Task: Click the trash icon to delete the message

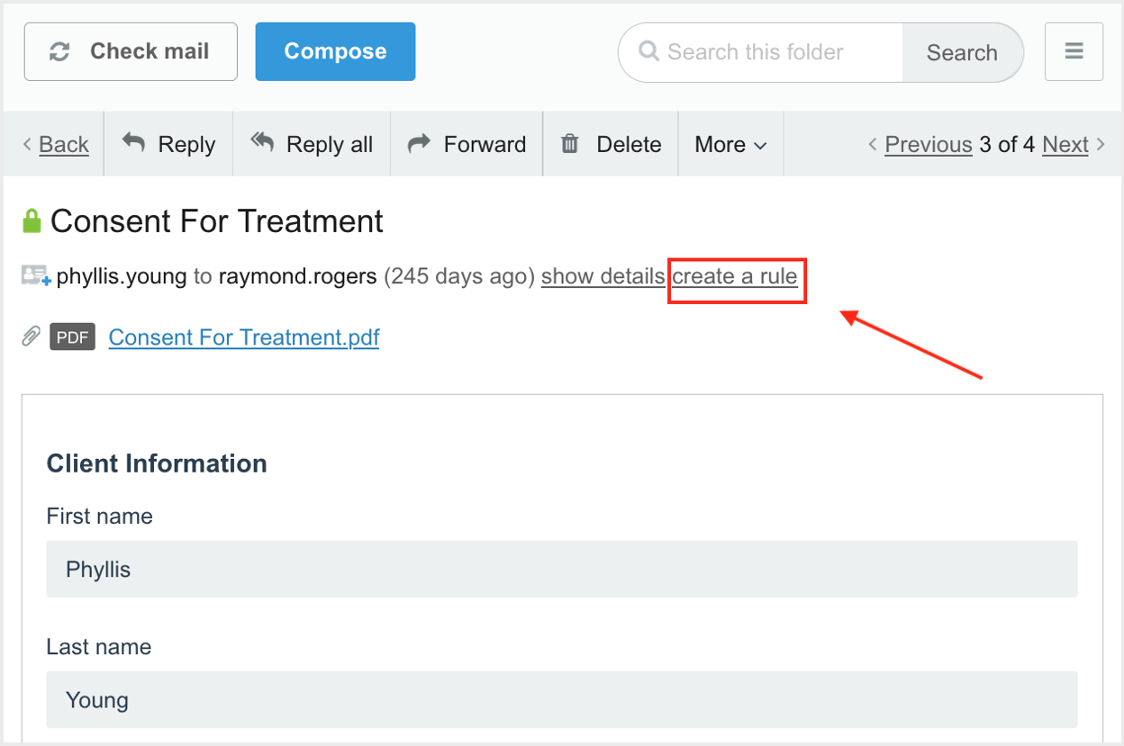Action: coord(569,143)
